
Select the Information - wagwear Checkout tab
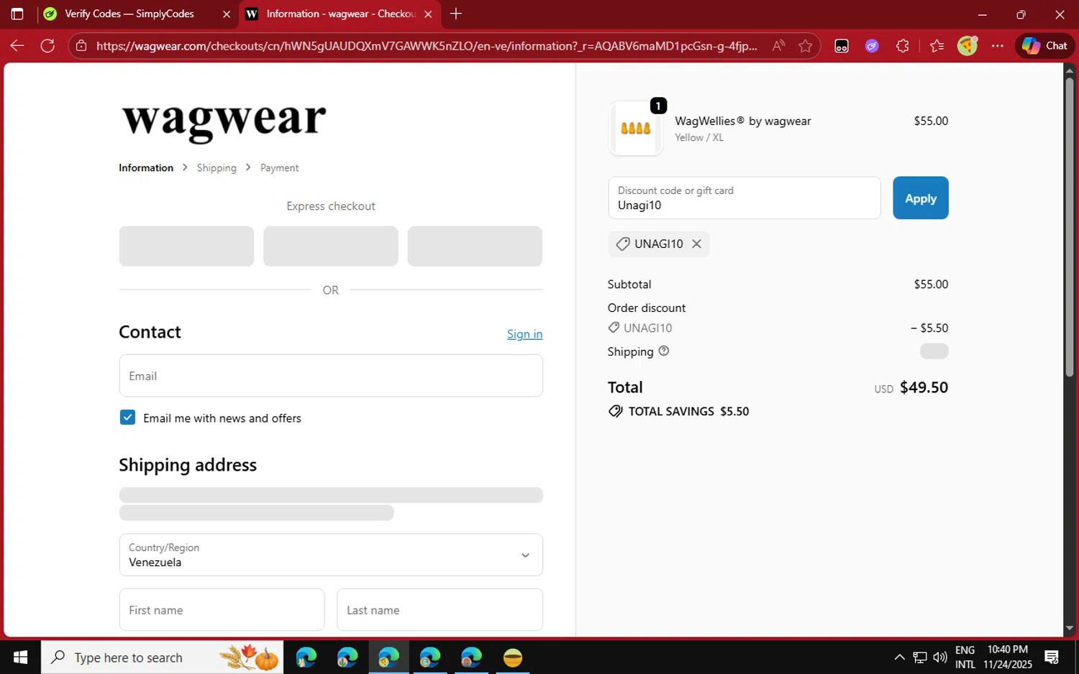(340, 14)
